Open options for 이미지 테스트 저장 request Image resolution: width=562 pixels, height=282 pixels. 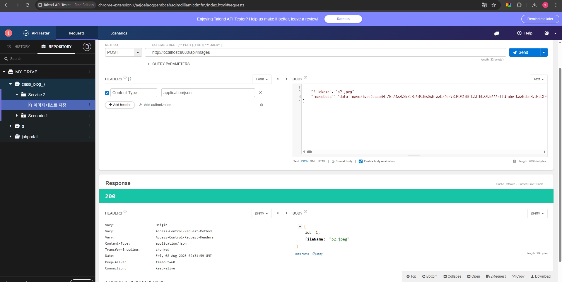[x=89, y=105]
